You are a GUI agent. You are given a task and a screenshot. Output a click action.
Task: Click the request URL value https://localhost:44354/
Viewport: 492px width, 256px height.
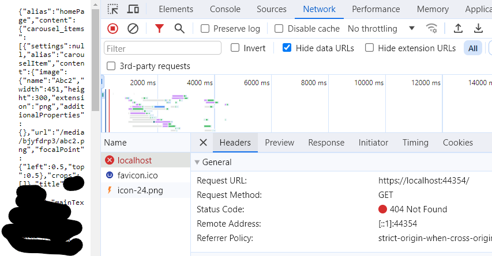423,181
